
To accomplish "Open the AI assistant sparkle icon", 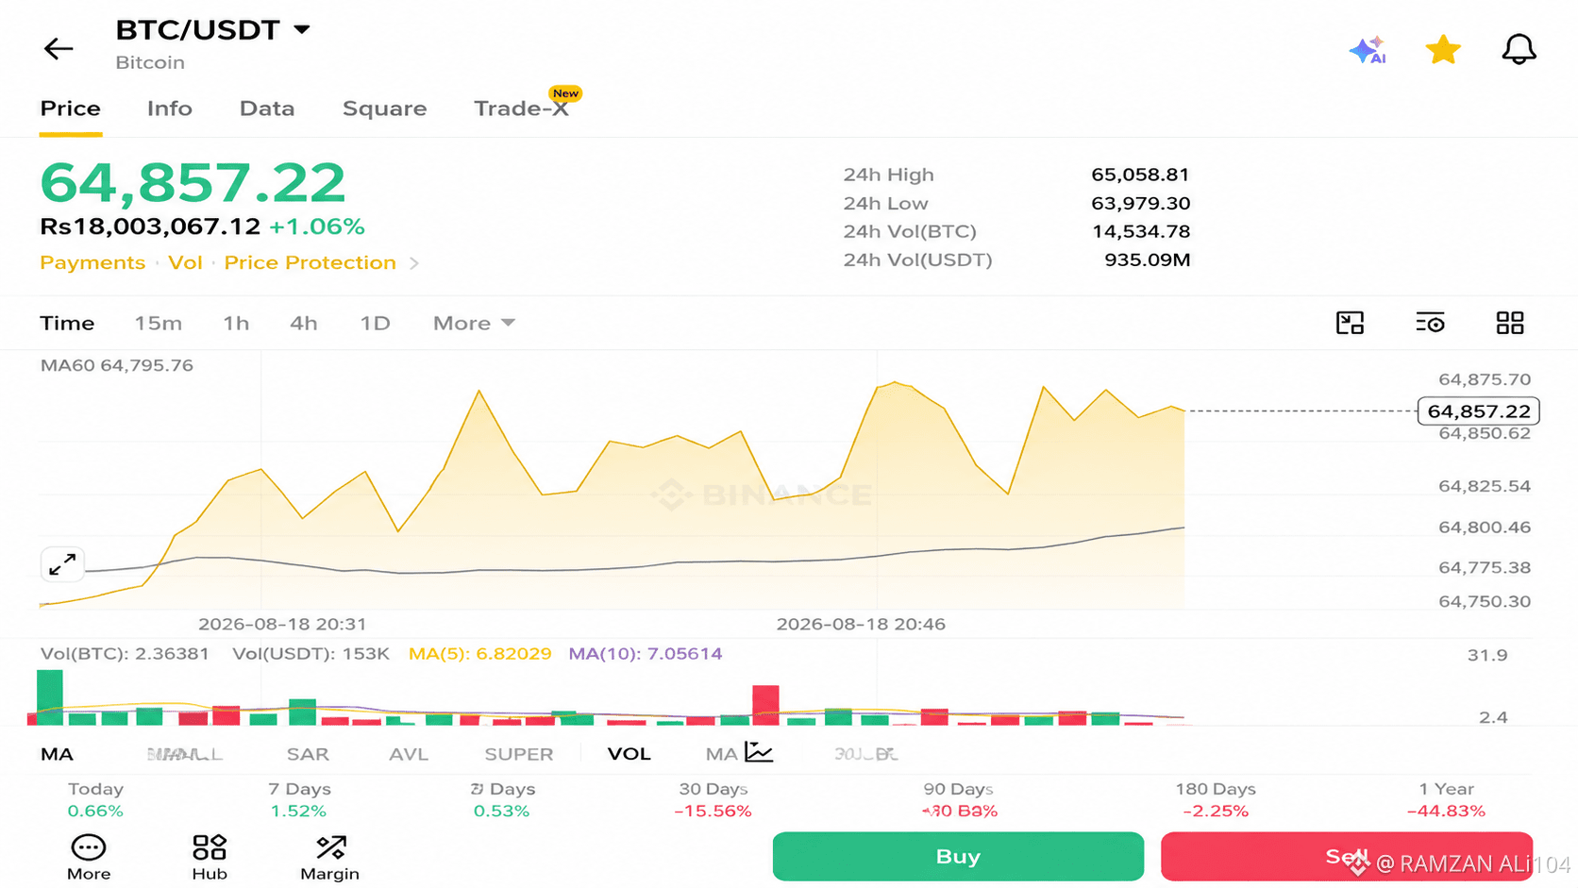I will [1368, 49].
